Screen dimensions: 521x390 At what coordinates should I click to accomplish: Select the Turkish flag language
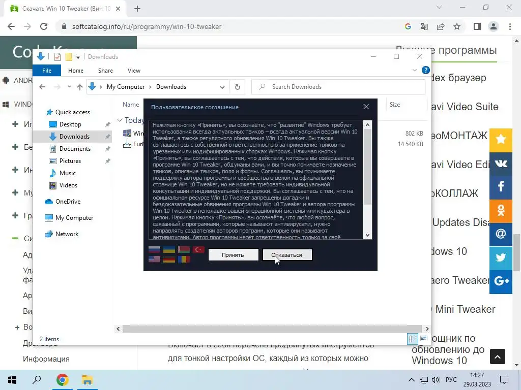tap(198, 249)
